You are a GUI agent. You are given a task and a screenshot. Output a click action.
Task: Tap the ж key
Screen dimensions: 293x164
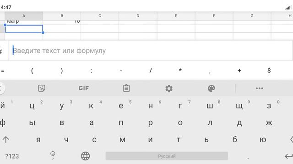point(269,123)
